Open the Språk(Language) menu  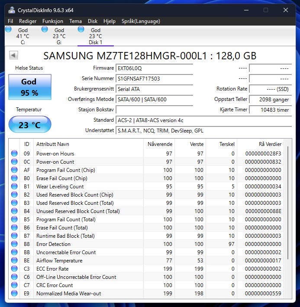pyautogui.click(x=140, y=21)
